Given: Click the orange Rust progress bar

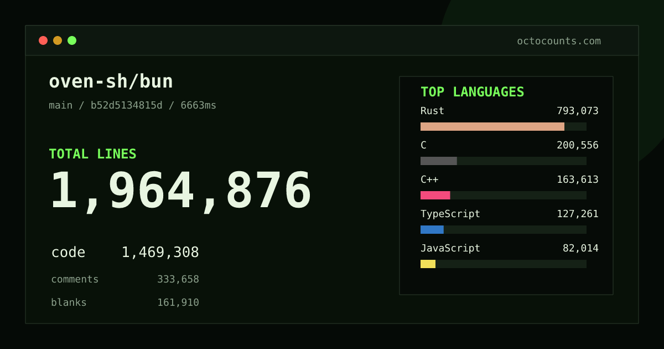Looking at the screenshot, I should point(492,126).
